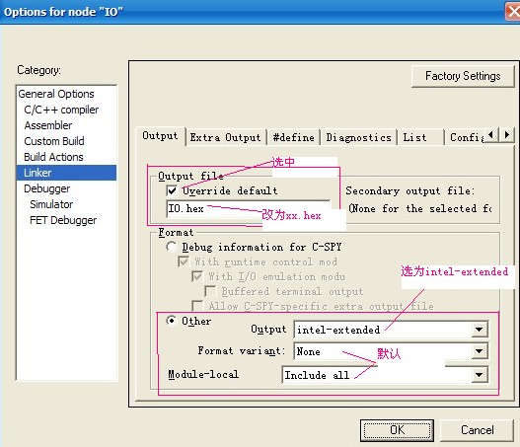The height and width of the screenshot is (447, 520).
Task: Confirm with the OK button
Action: 397,430
